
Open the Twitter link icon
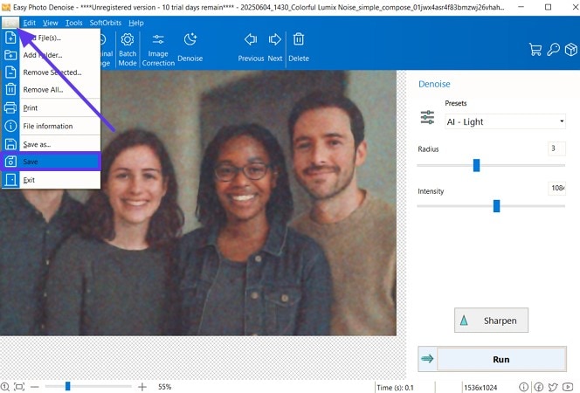[553, 387]
